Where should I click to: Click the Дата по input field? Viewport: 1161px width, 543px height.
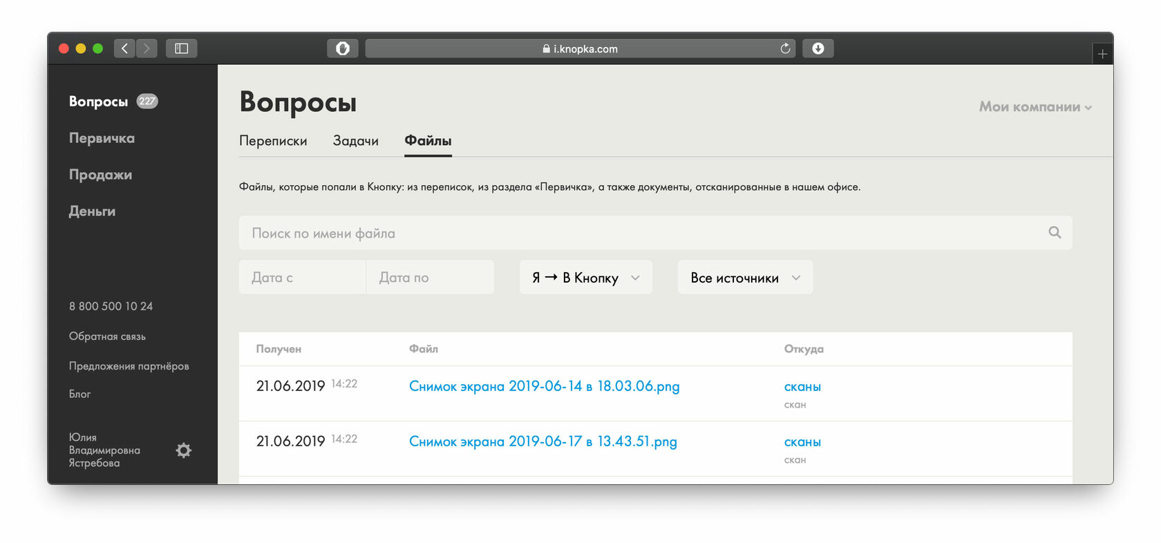(430, 278)
